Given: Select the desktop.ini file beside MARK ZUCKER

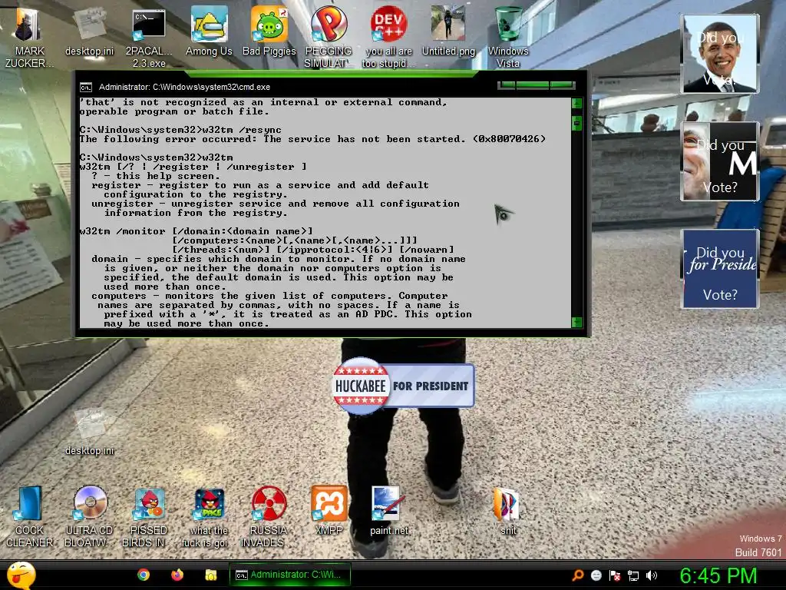Looking at the screenshot, I should click(89, 31).
